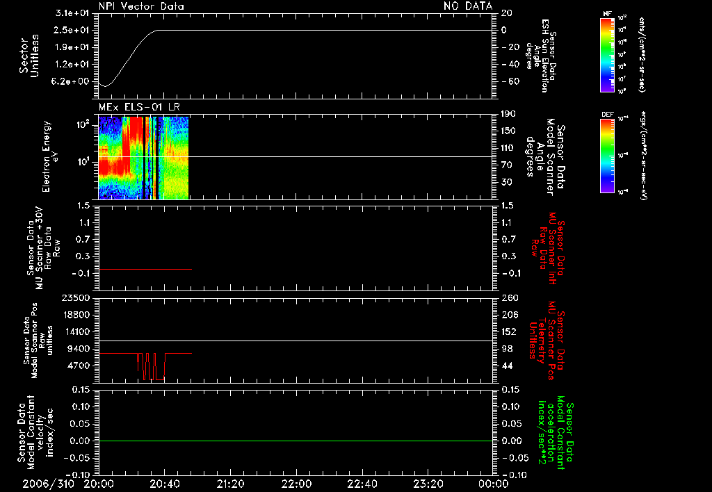The height and width of the screenshot is (492, 712).
Task: Click the "2.5e+01" sector axis value
Action: click(x=72, y=30)
